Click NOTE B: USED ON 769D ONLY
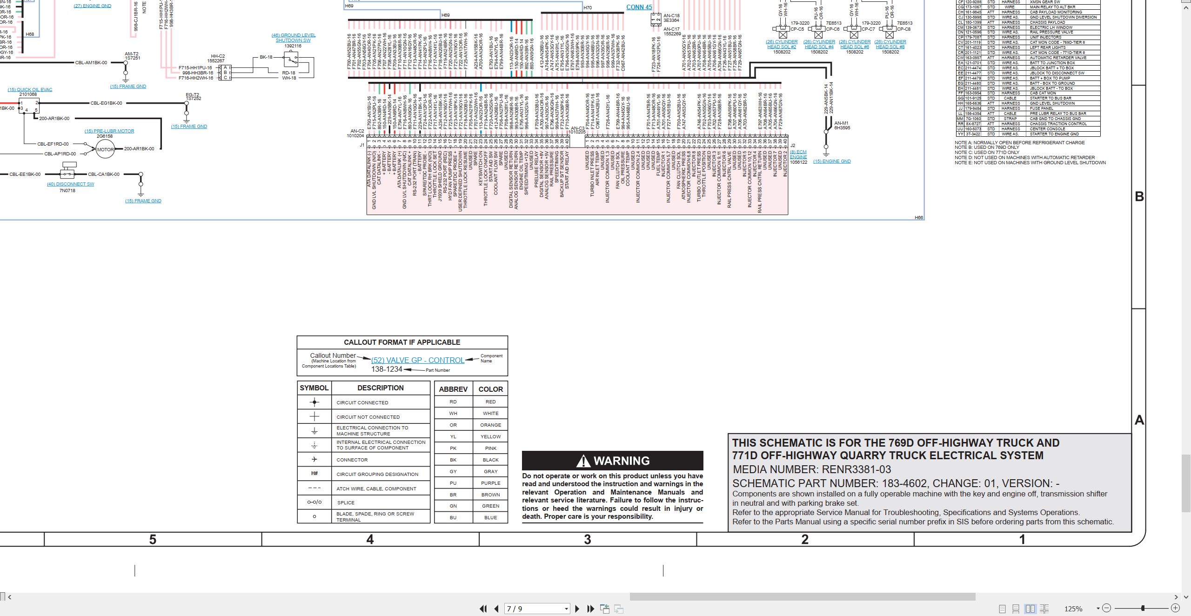The height and width of the screenshot is (616, 1191). click(x=987, y=147)
